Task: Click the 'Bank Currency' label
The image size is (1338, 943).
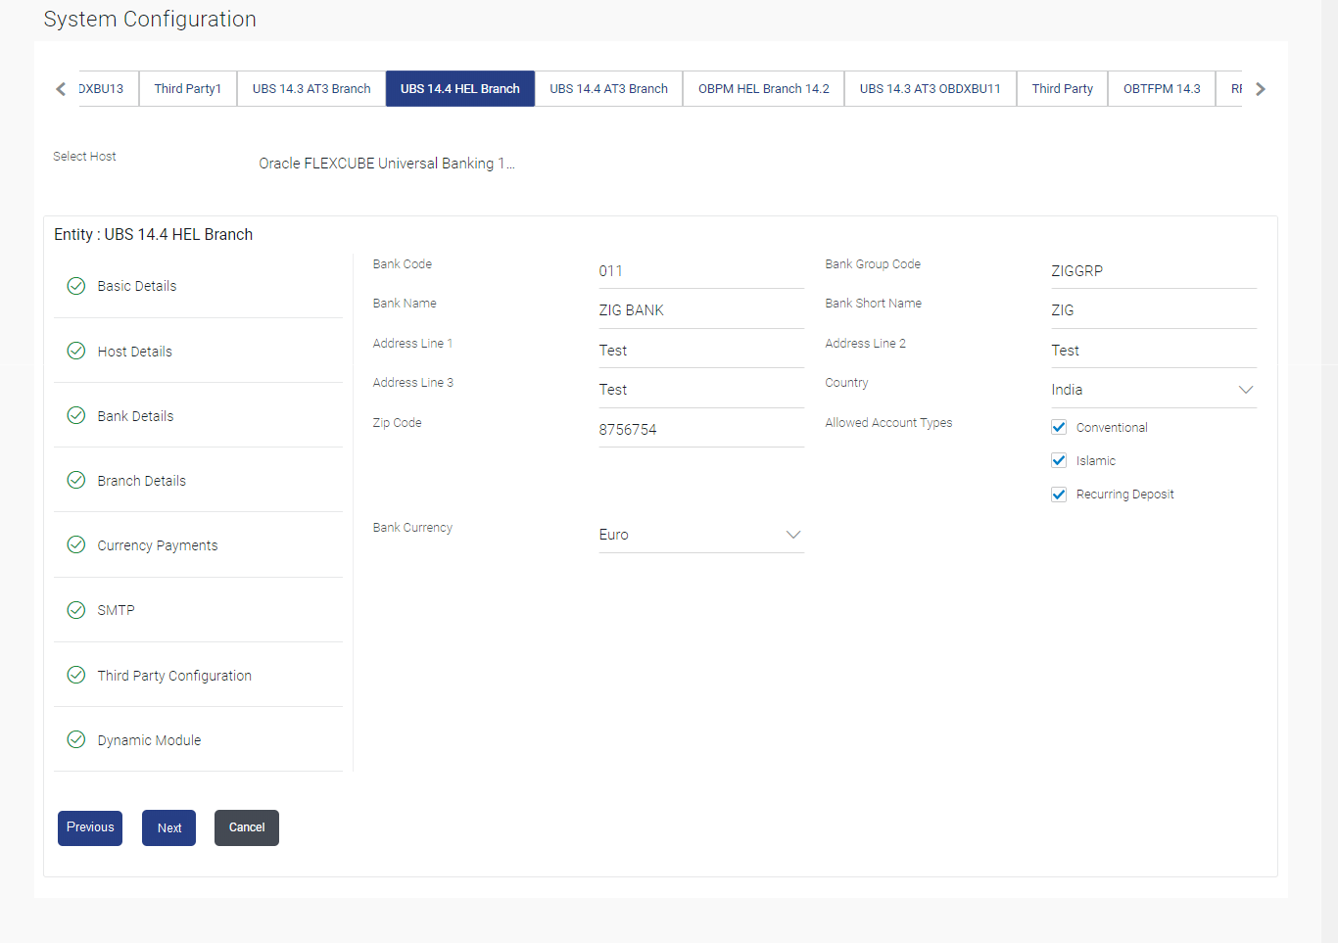Action: [412, 528]
